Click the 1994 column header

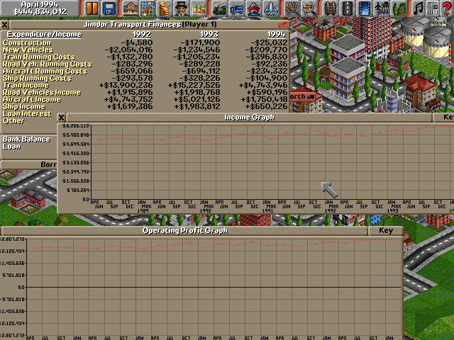276,35
